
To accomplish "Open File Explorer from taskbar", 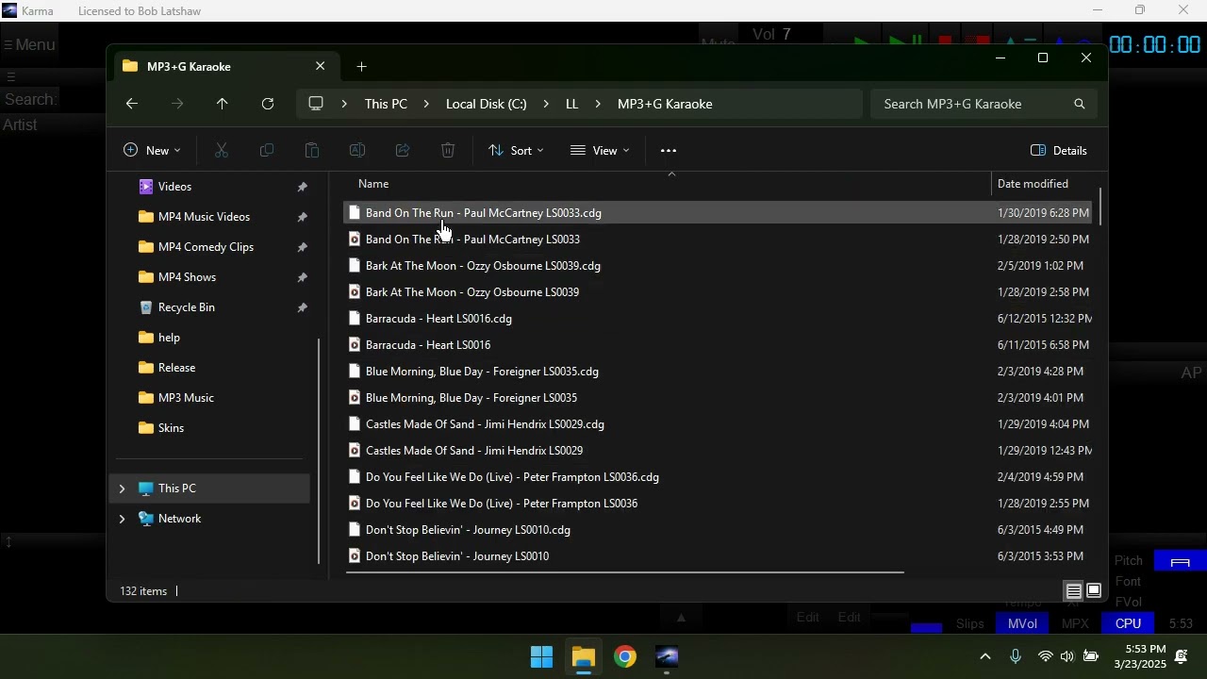I will tap(584, 657).
